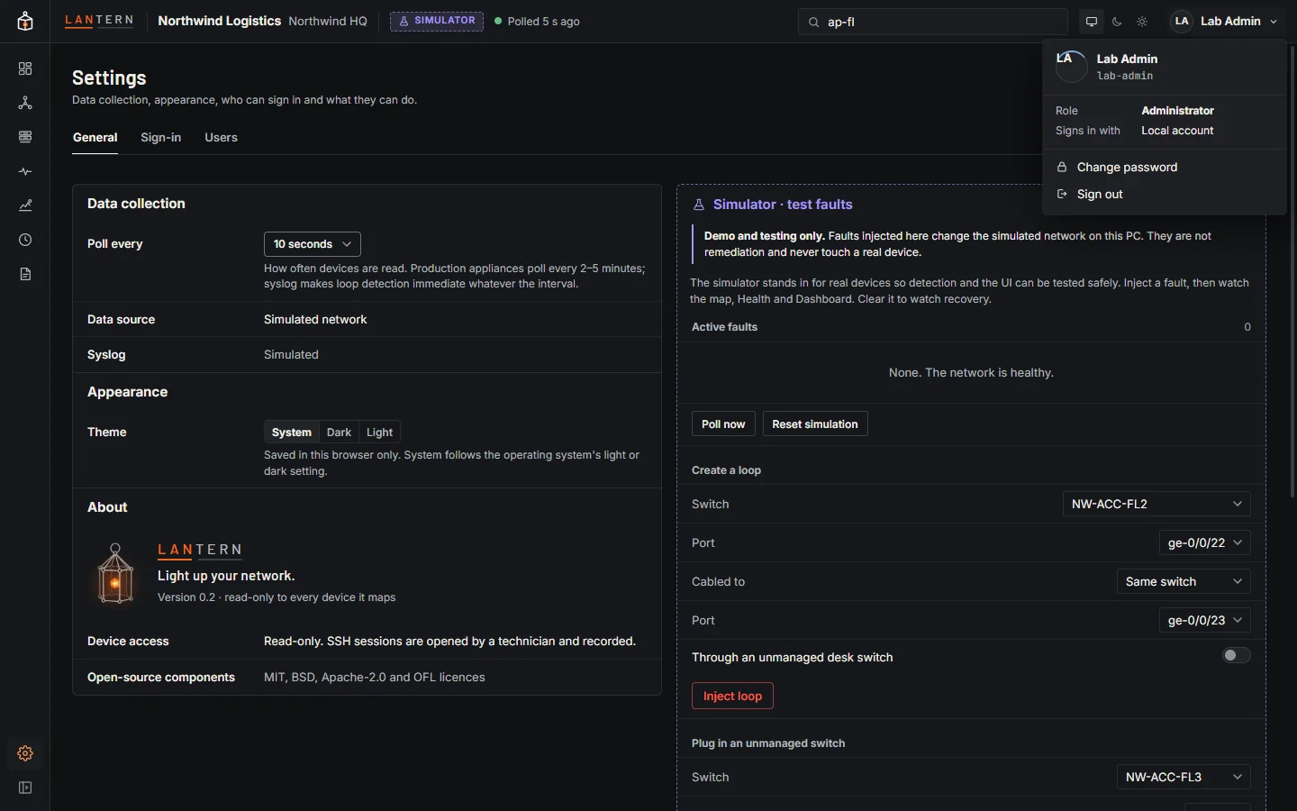Switch to the Sign-in tab

click(160, 138)
